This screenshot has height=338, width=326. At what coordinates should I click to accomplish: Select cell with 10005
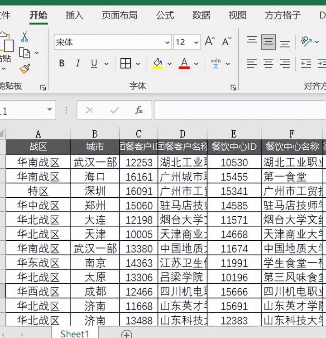point(139,234)
